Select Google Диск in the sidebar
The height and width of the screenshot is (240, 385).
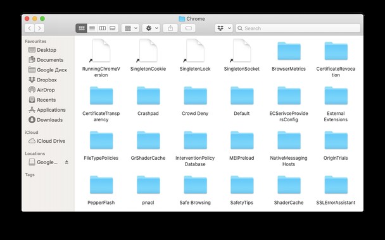click(x=47, y=70)
